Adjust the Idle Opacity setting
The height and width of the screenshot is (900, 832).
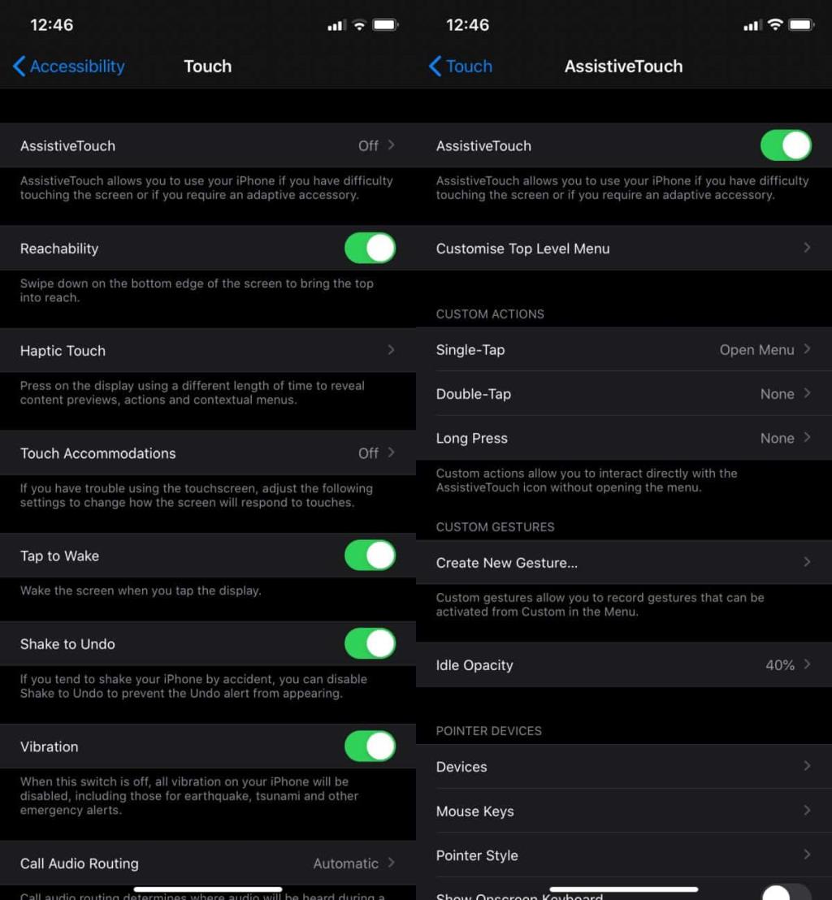click(624, 664)
